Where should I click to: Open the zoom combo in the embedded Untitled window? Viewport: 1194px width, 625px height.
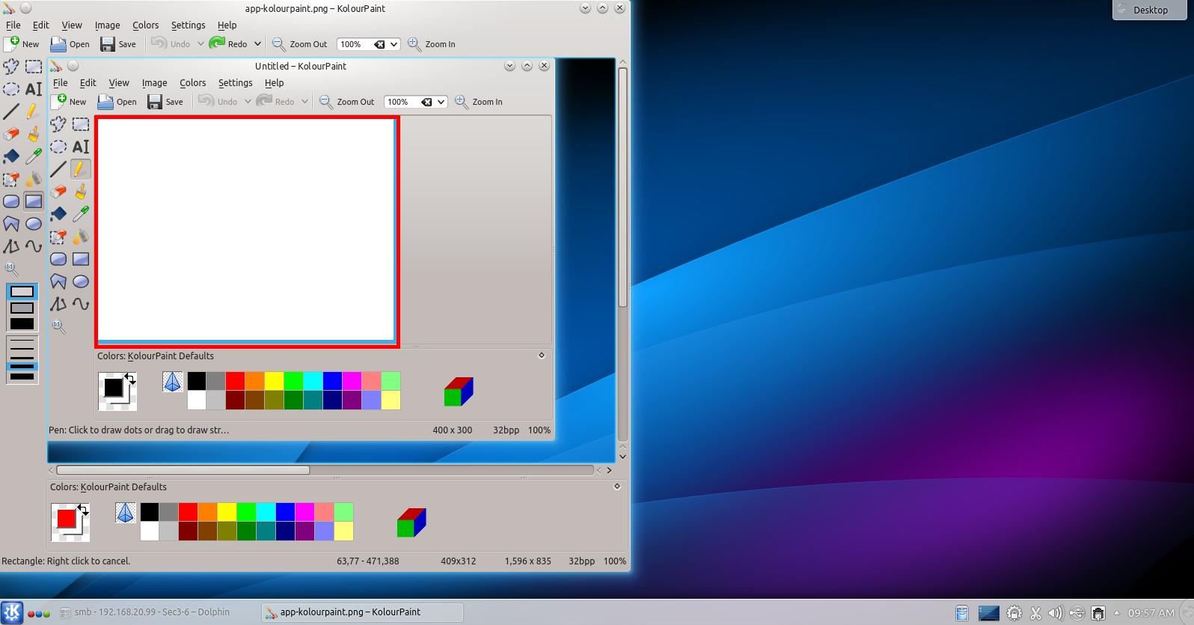(x=416, y=102)
